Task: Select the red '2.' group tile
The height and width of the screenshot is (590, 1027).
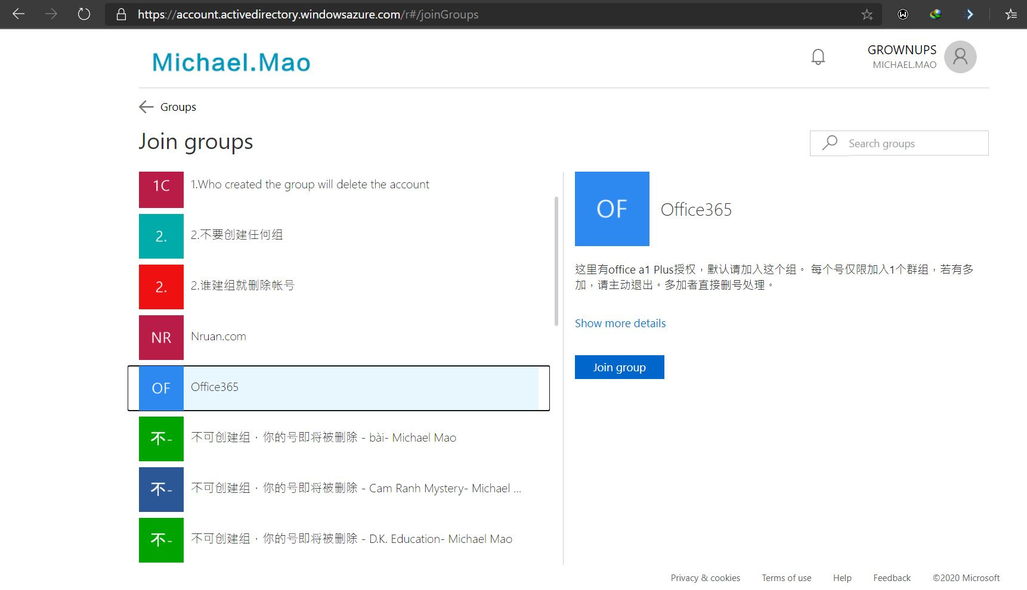Action: point(161,287)
